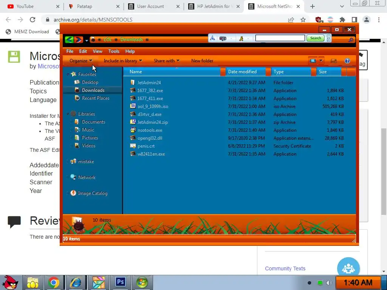Select aol_9_1099h.iso file icon
387x290 pixels.
click(x=133, y=106)
